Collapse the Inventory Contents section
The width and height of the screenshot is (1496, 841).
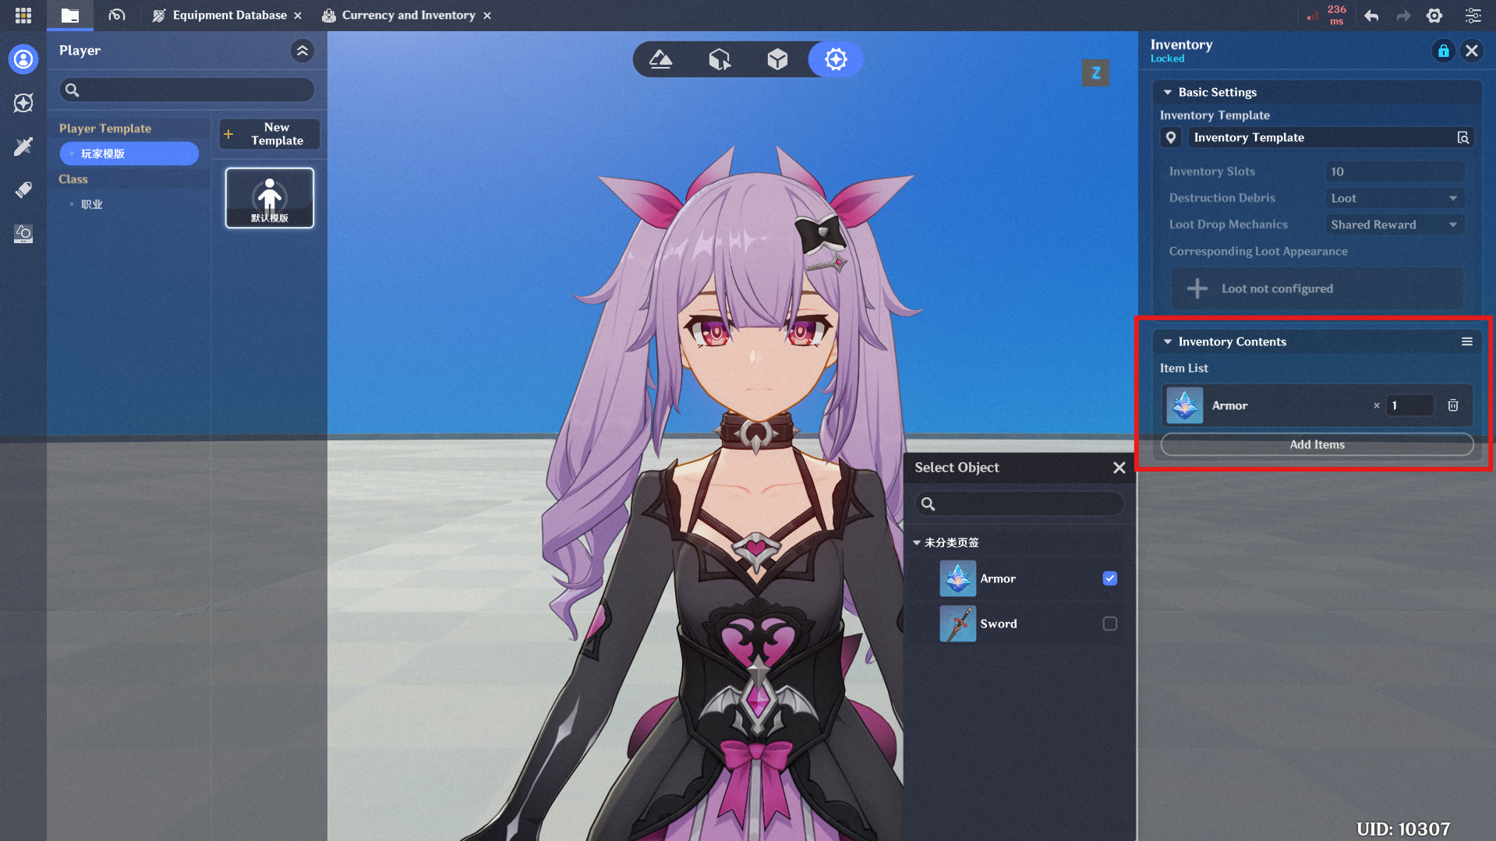tap(1168, 341)
